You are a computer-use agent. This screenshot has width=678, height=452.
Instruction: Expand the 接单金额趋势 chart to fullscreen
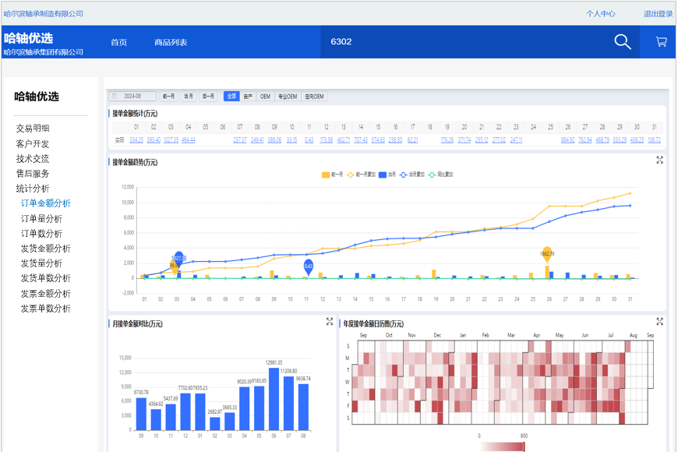pyautogui.click(x=659, y=160)
